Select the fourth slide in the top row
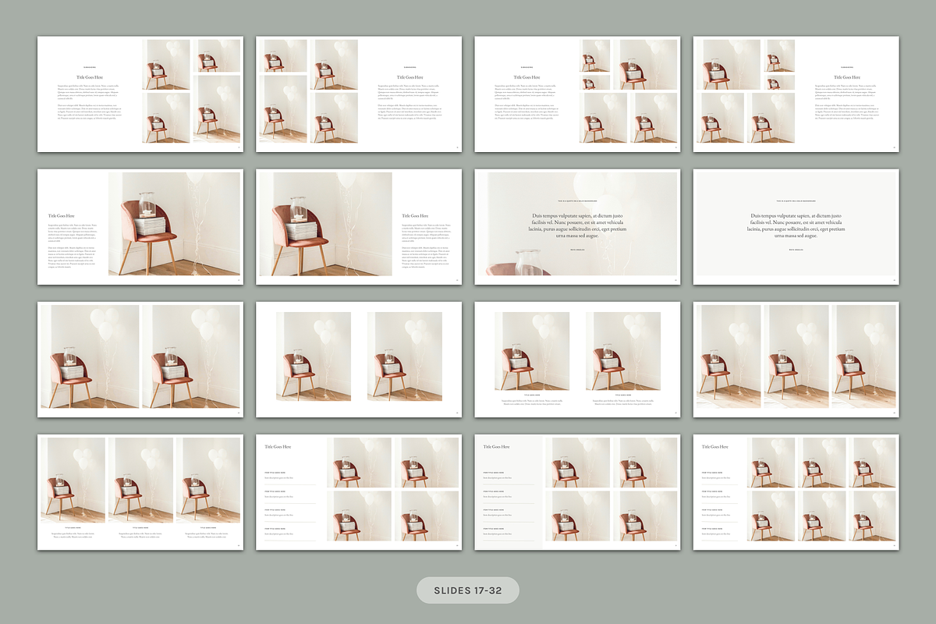The height and width of the screenshot is (624, 936). point(796,91)
